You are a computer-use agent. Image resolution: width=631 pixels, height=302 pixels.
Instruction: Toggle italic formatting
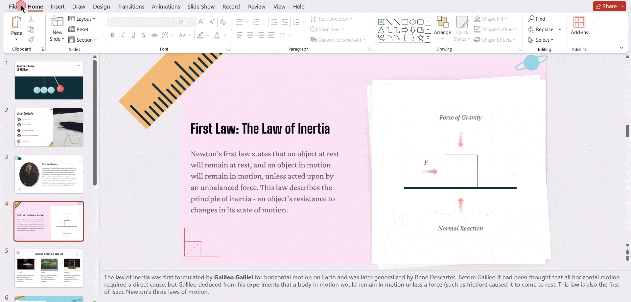[x=123, y=35]
